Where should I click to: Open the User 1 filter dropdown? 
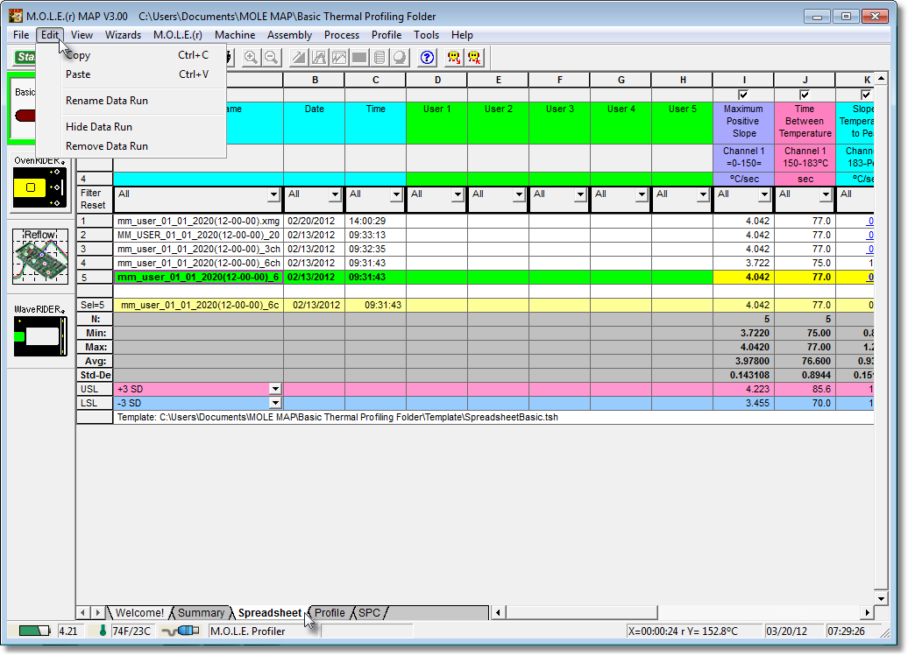pyautogui.click(x=458, y=194)
